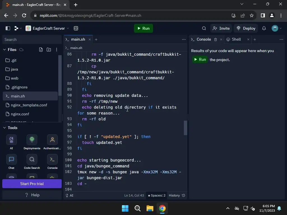Install app using the browser download icon

(233, 16)
